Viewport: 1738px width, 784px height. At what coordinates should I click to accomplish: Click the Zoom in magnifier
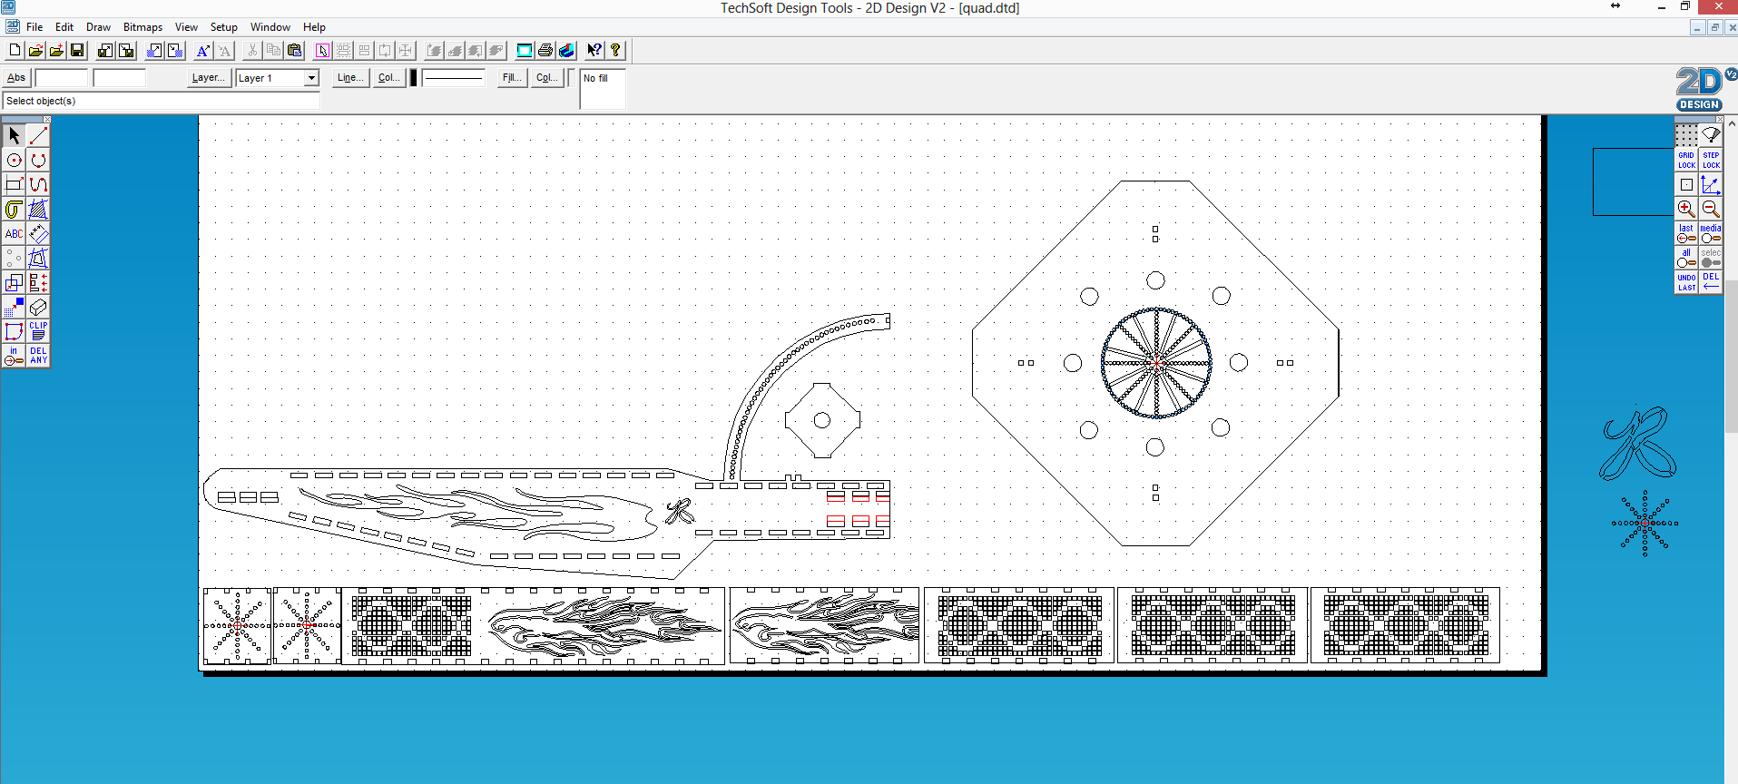[x=1686, y=209]
